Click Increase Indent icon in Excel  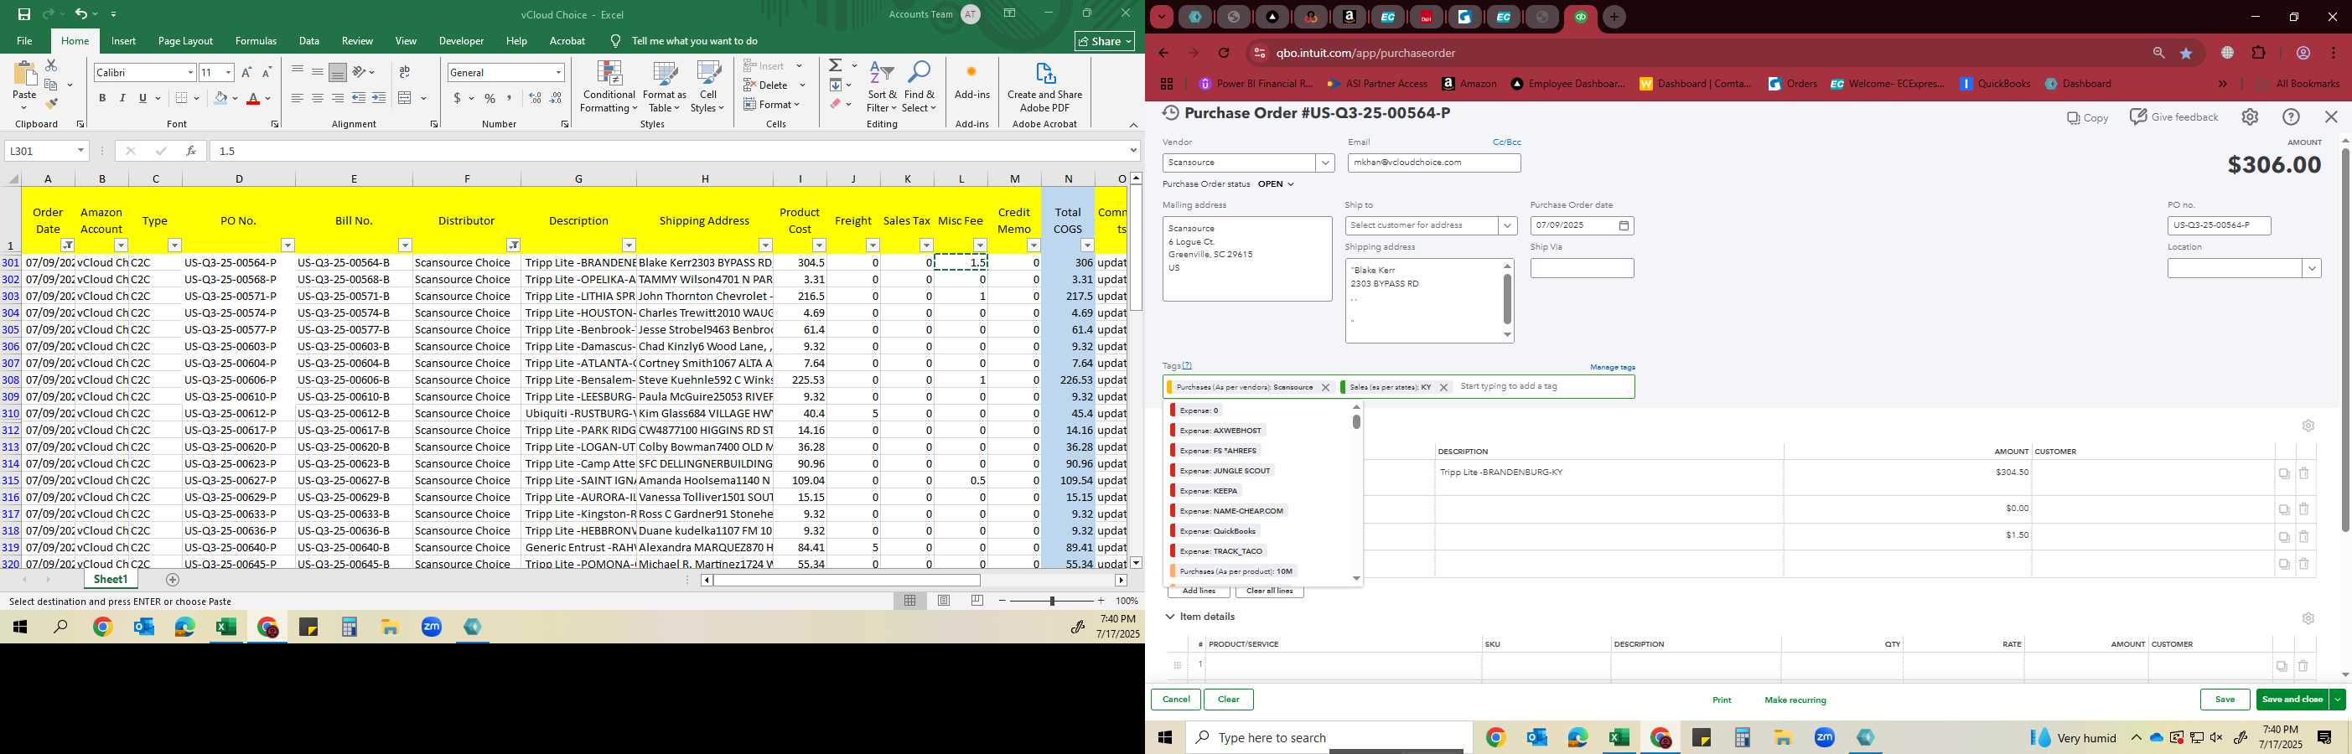point(379,98)
